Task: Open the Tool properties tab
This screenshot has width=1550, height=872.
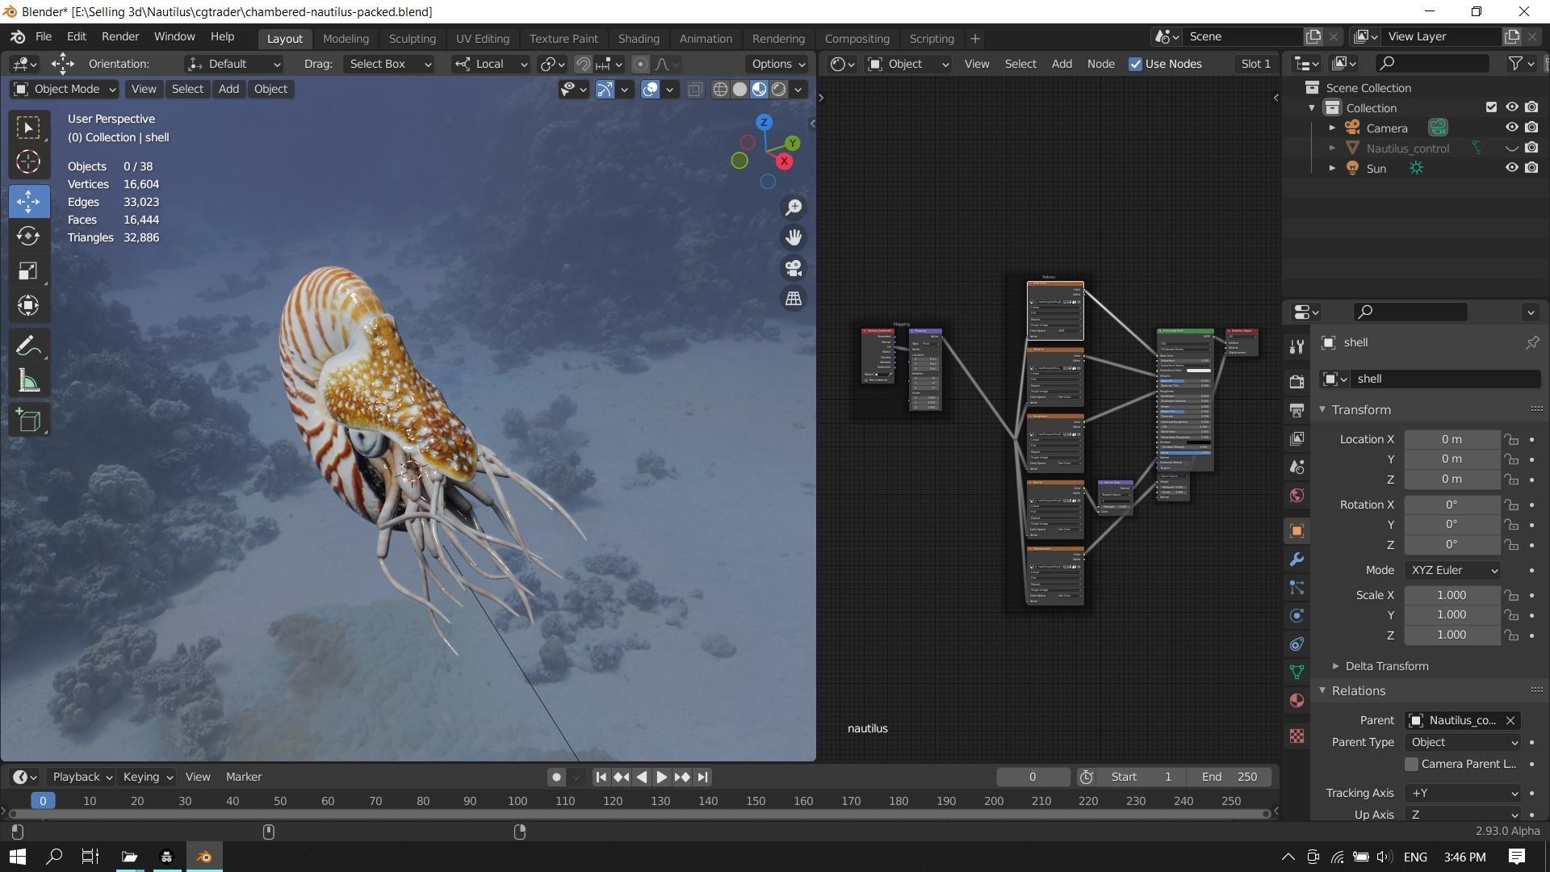Action: click(x=1297, y=346)
